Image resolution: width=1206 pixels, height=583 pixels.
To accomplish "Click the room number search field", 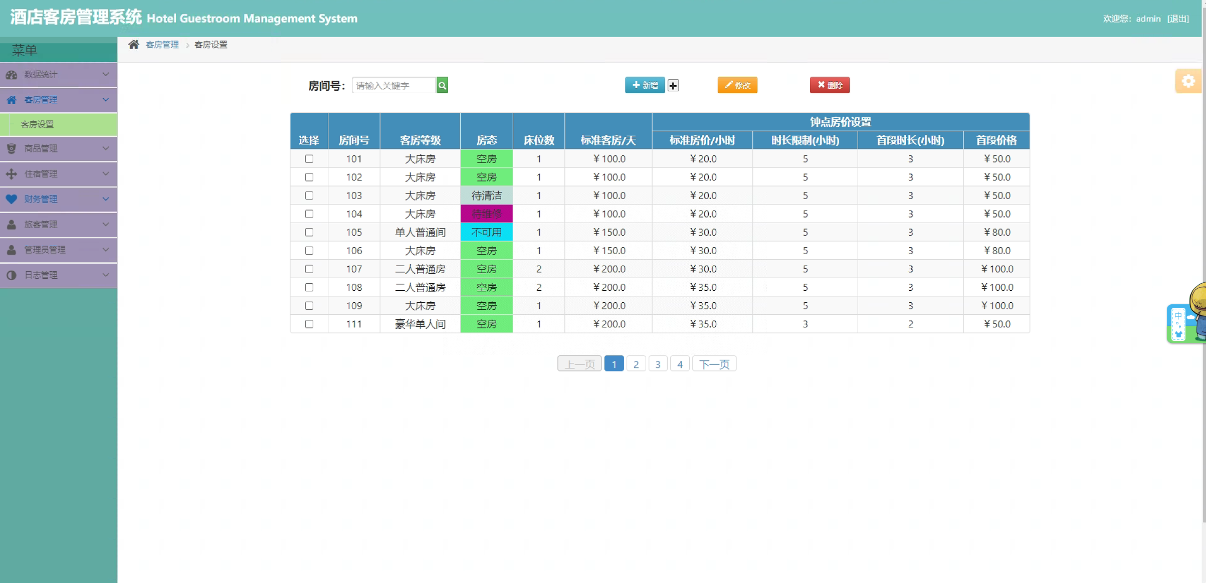I will 394,86.
